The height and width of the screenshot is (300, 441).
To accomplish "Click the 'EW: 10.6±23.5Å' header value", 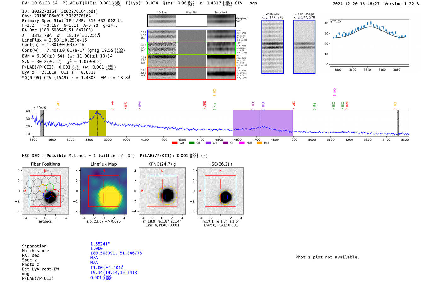I will tap(40, 3).
